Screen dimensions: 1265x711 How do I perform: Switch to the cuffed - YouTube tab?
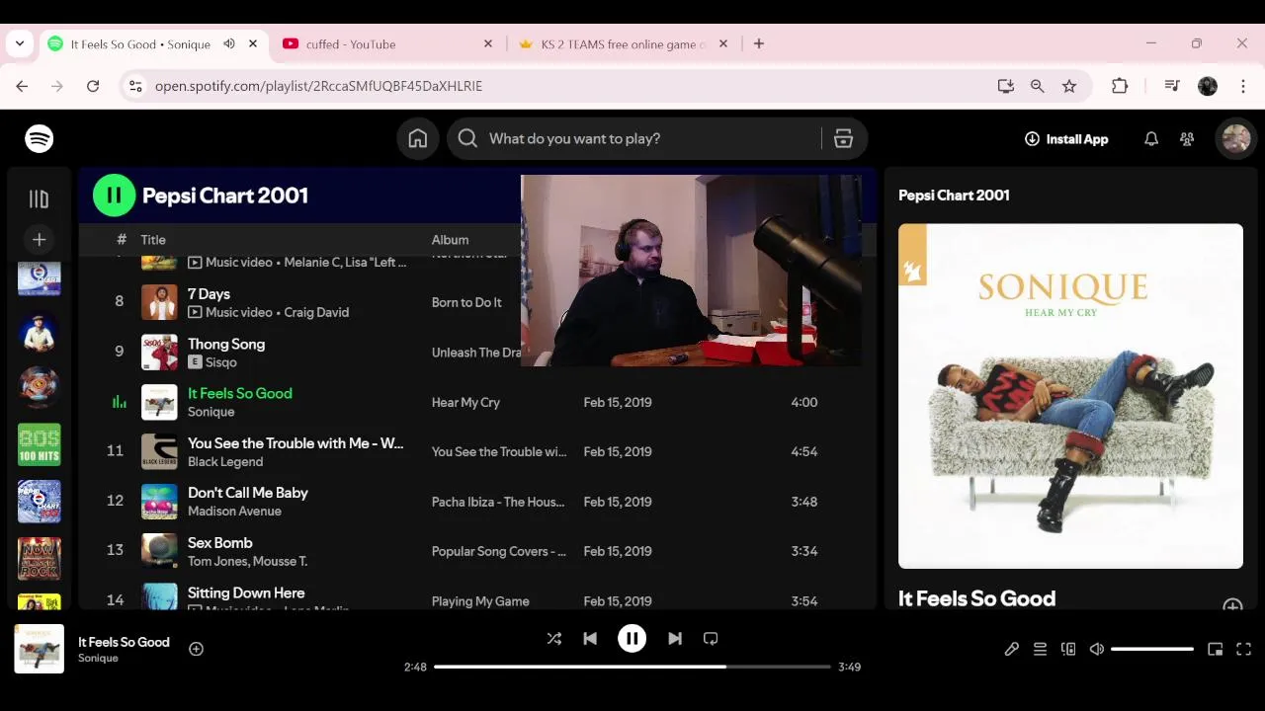click(387, 44)
